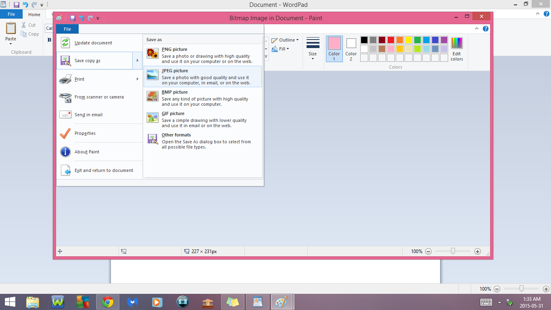
Task: Open the brush Size dropdown
Action: point(313,49)
